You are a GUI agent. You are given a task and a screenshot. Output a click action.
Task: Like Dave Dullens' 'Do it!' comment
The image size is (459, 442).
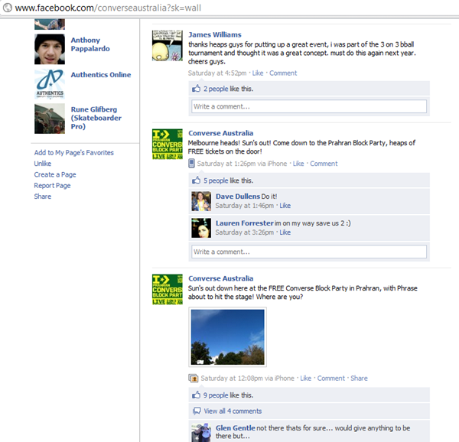pyautogui.click(x=285, y=206)
